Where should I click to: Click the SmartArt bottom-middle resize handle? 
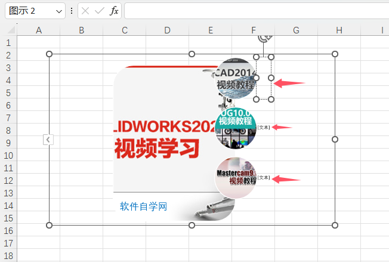(192, 225)
